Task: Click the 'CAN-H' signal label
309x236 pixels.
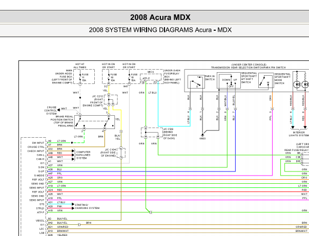Action: pyautogui.click(x=40, y=159)
